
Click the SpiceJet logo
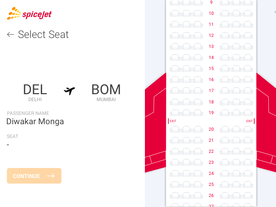[29, 14]
